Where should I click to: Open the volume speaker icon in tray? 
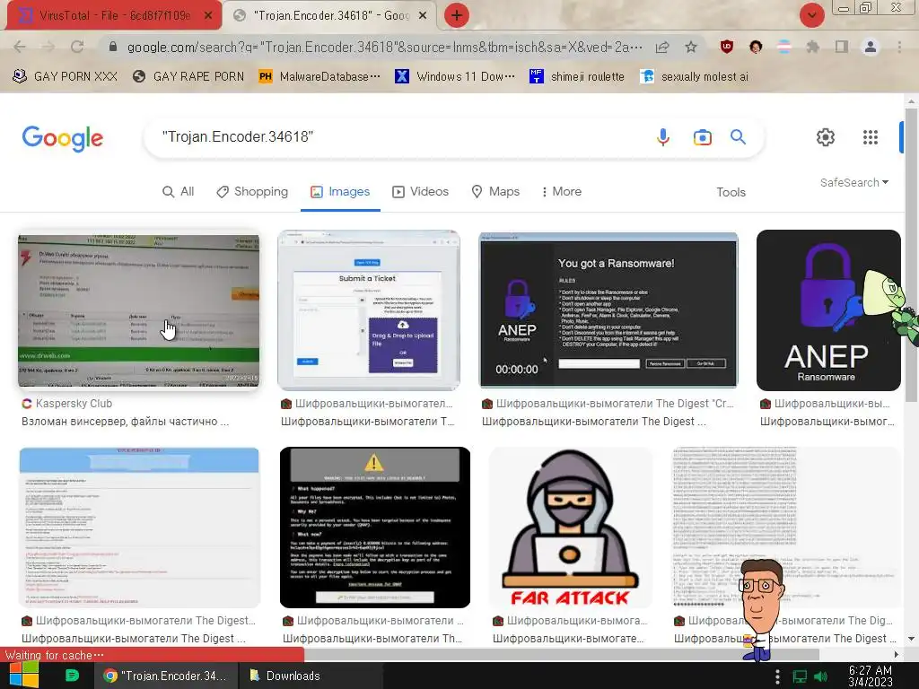(x=820, y=676)
